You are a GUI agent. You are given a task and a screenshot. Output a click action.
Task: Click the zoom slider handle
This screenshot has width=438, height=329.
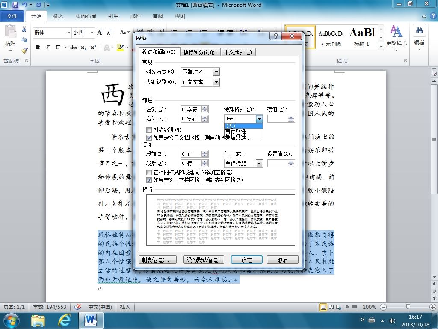tap(408, 307)
